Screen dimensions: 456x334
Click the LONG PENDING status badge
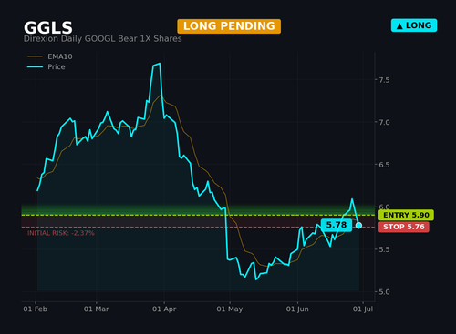click(x=229, y=26)
